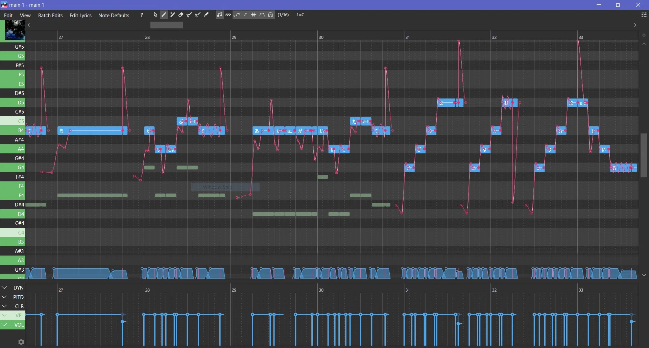Expand the PITD parameter lane
The height and width of the screenshot is (348, 649).
coord(4,297)
